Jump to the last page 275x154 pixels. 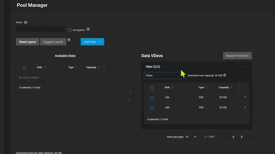(250, 137)
